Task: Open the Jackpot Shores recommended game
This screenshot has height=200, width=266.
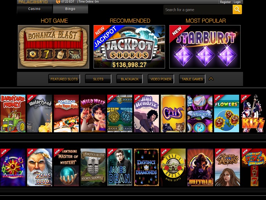Action: click(129, 47)
